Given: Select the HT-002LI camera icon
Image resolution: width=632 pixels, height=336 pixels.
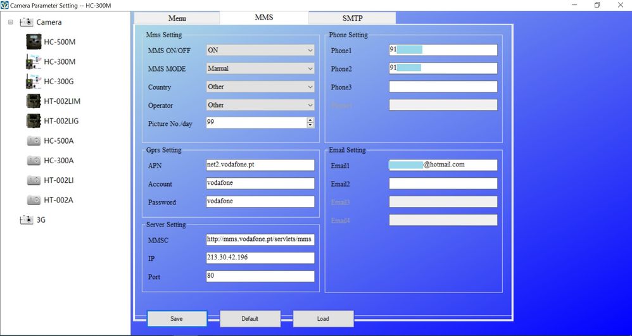Looking at the screenshot, I should pos(33,180).
